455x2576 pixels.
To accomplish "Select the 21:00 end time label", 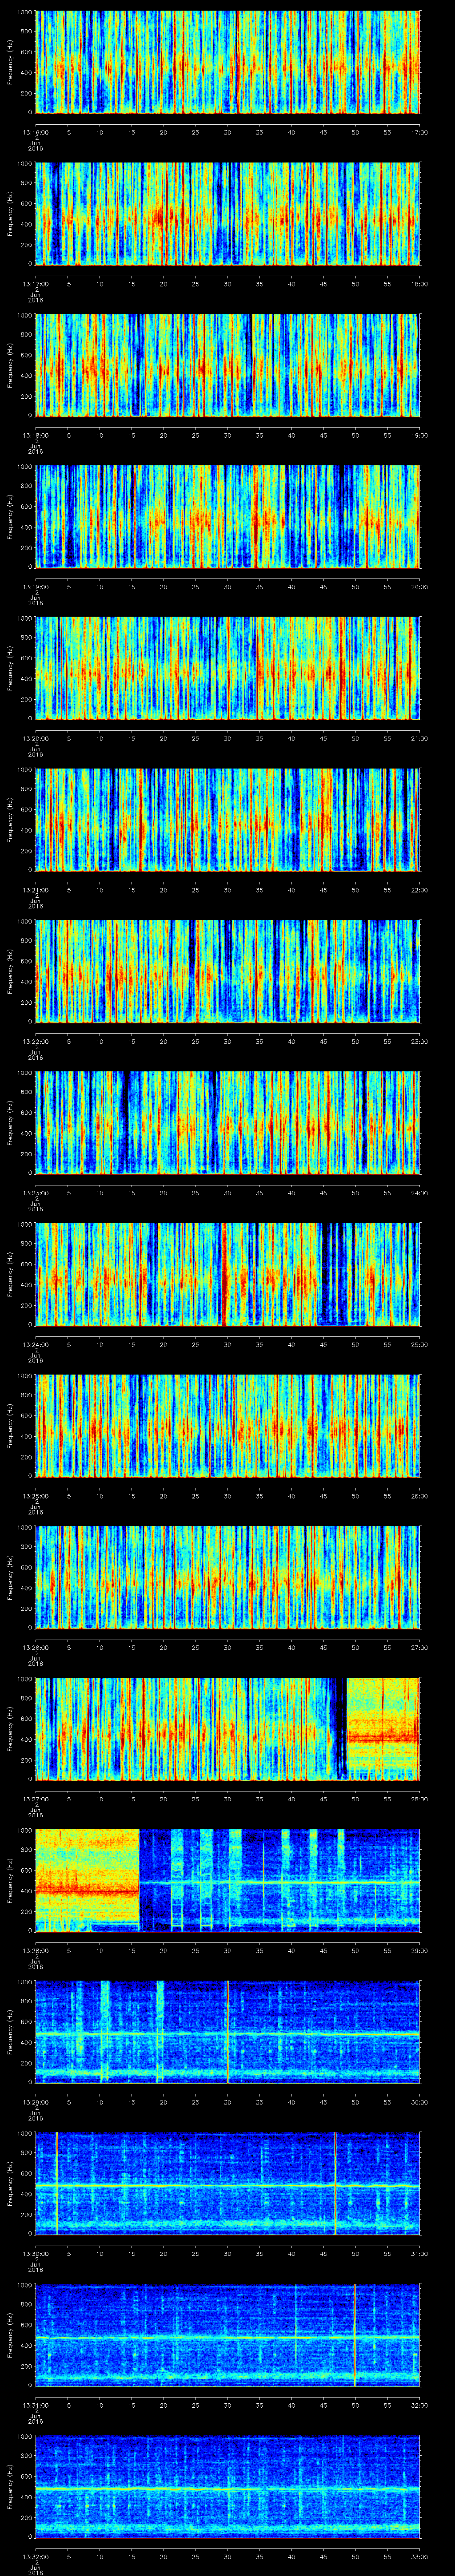I will click(420, 738).
